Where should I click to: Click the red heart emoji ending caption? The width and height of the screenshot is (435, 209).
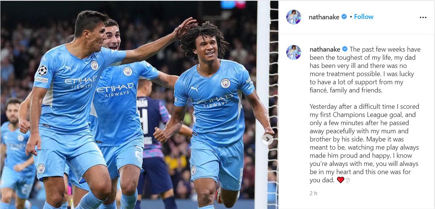(341, 180)
